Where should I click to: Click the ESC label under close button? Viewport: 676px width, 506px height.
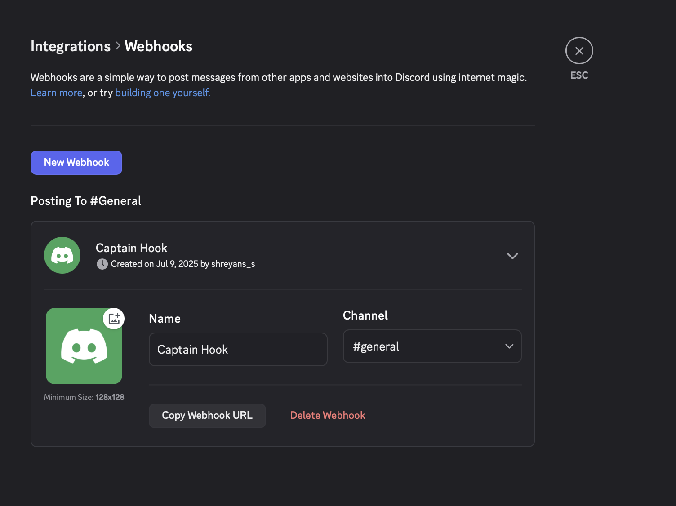click(579, 75)
